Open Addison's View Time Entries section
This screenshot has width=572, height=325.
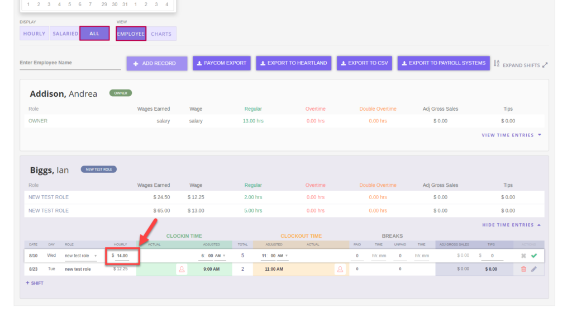point(510,135)
